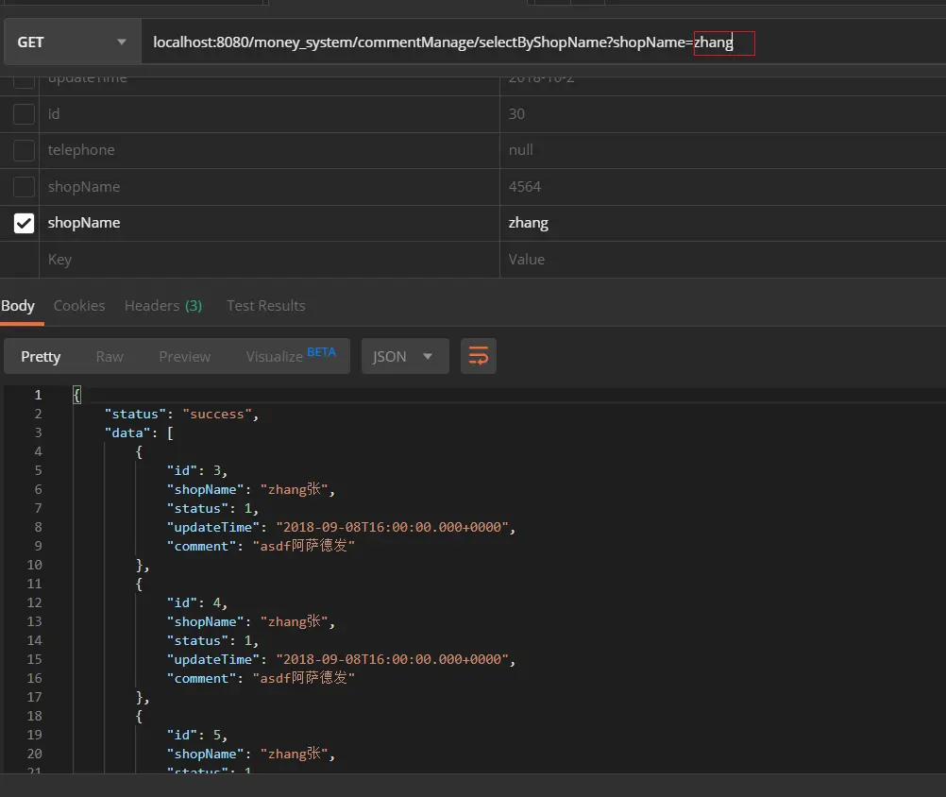
Task: Click the telephone key cell
Action: 269,150
